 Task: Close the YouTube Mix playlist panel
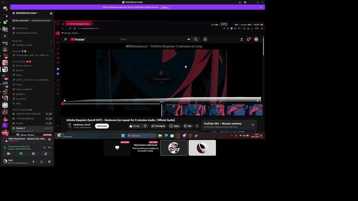point(253,125)
